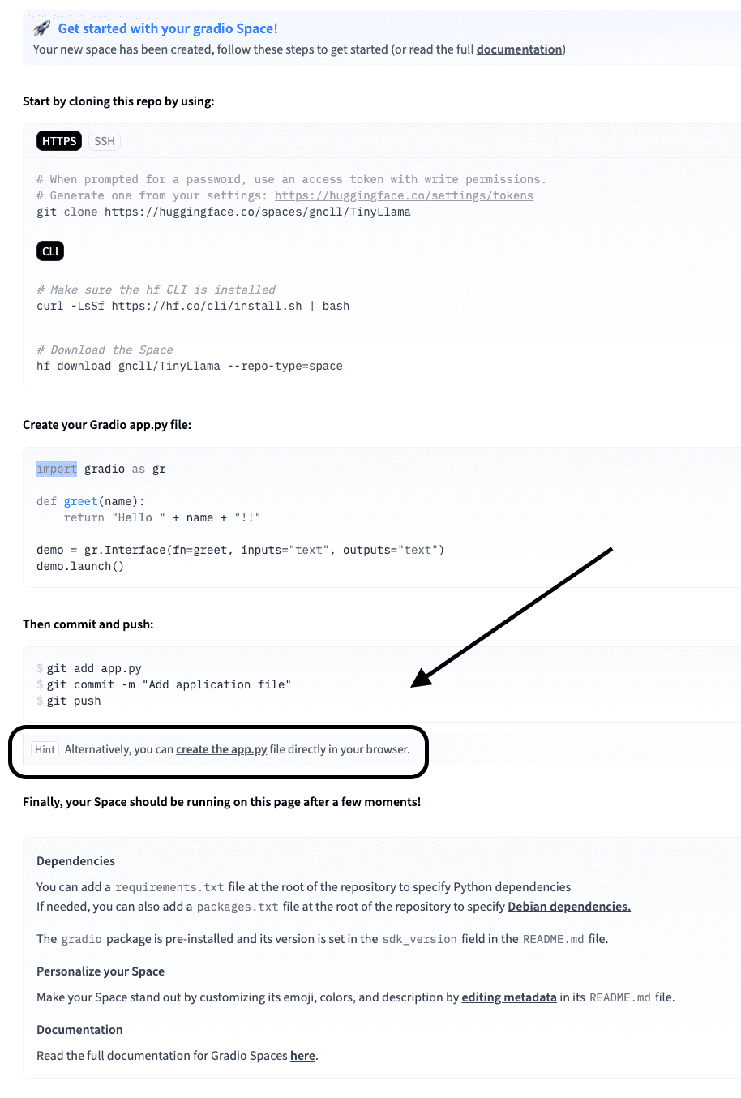Open the create the app.py link
The height and width of the screenshot is (1098, 741).
(221, 748)
